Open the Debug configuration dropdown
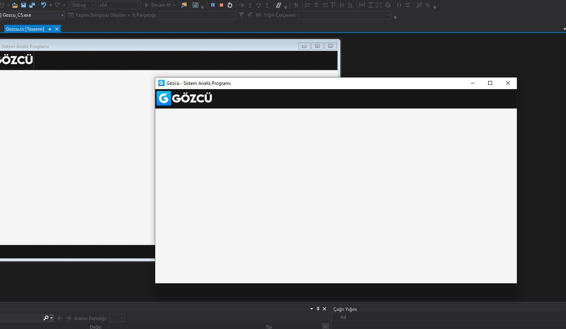566x329 pixels. click(83, 5)
